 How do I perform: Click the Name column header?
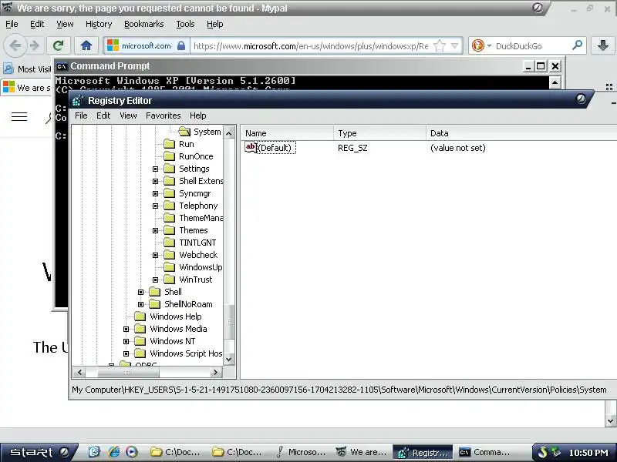[x=287, y=133]
